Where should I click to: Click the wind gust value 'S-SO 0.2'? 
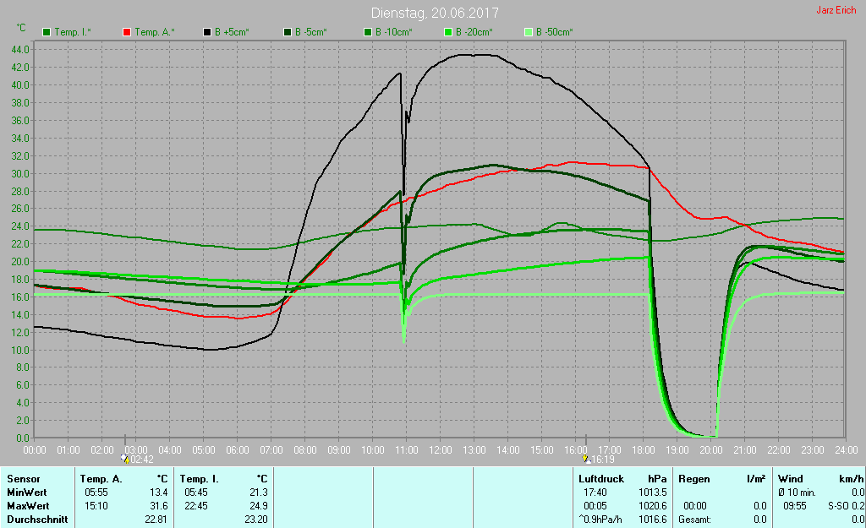click(x=846, y=505)
